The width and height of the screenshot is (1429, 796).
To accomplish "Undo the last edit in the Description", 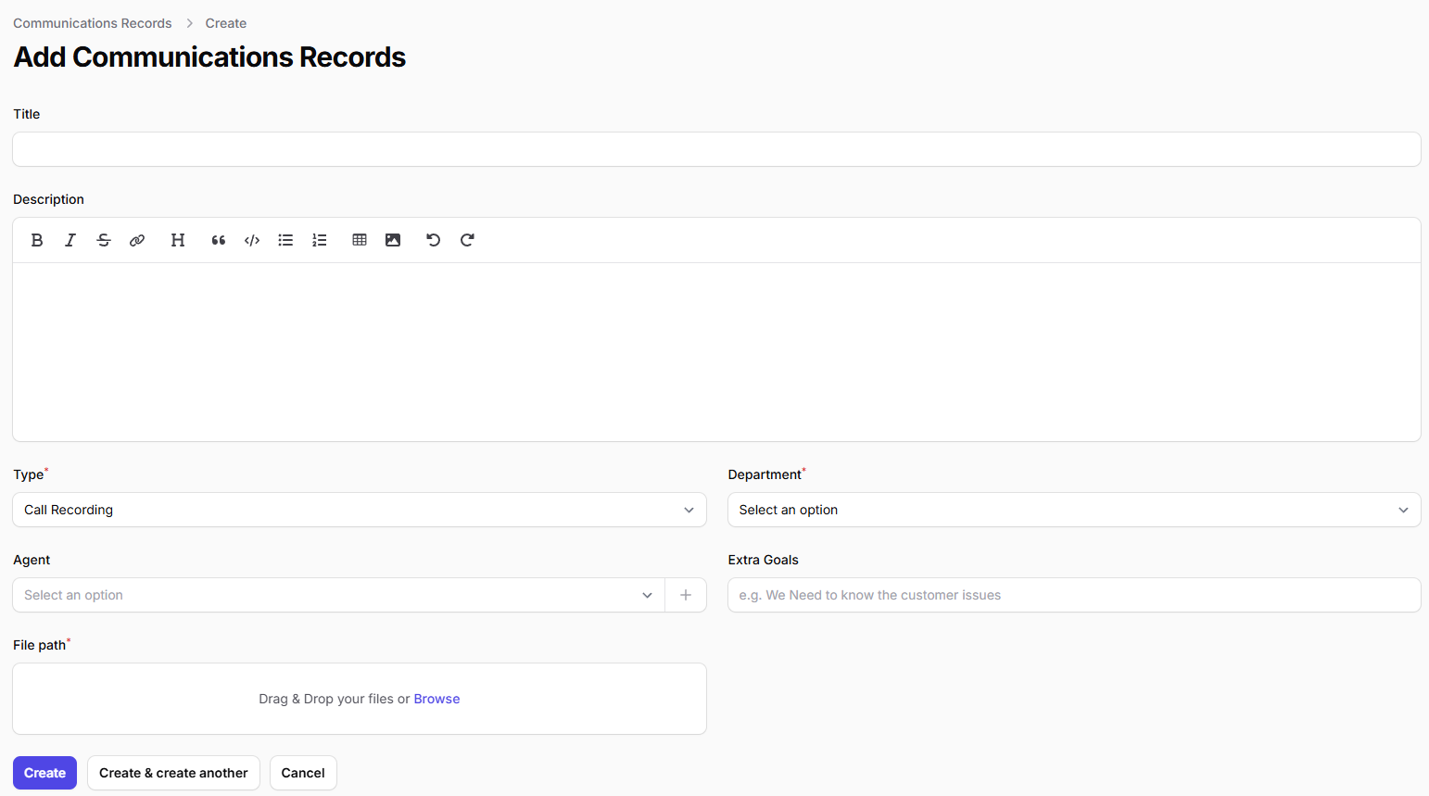I will [x=433, y=240].
